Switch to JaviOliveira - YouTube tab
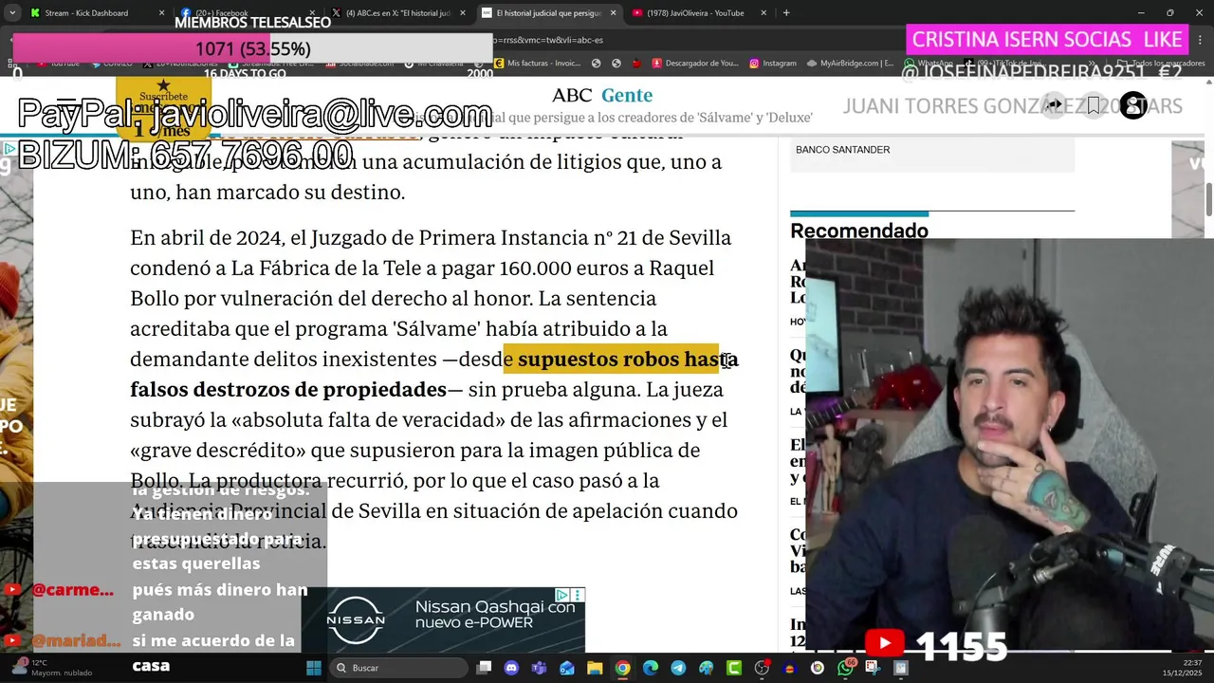This screenshot has width=1214, height=683. point(697,13)
